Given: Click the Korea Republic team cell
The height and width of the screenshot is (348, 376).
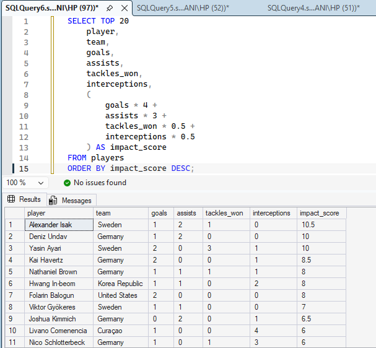Looking at the screenshot, I should (x=121, y=284).
